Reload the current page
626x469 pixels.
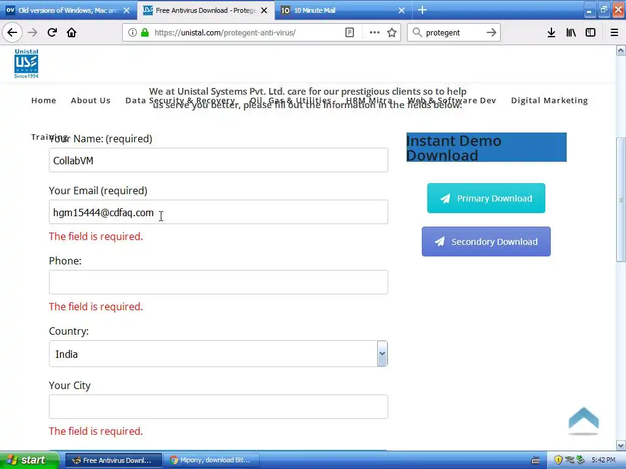coord(52,32)
